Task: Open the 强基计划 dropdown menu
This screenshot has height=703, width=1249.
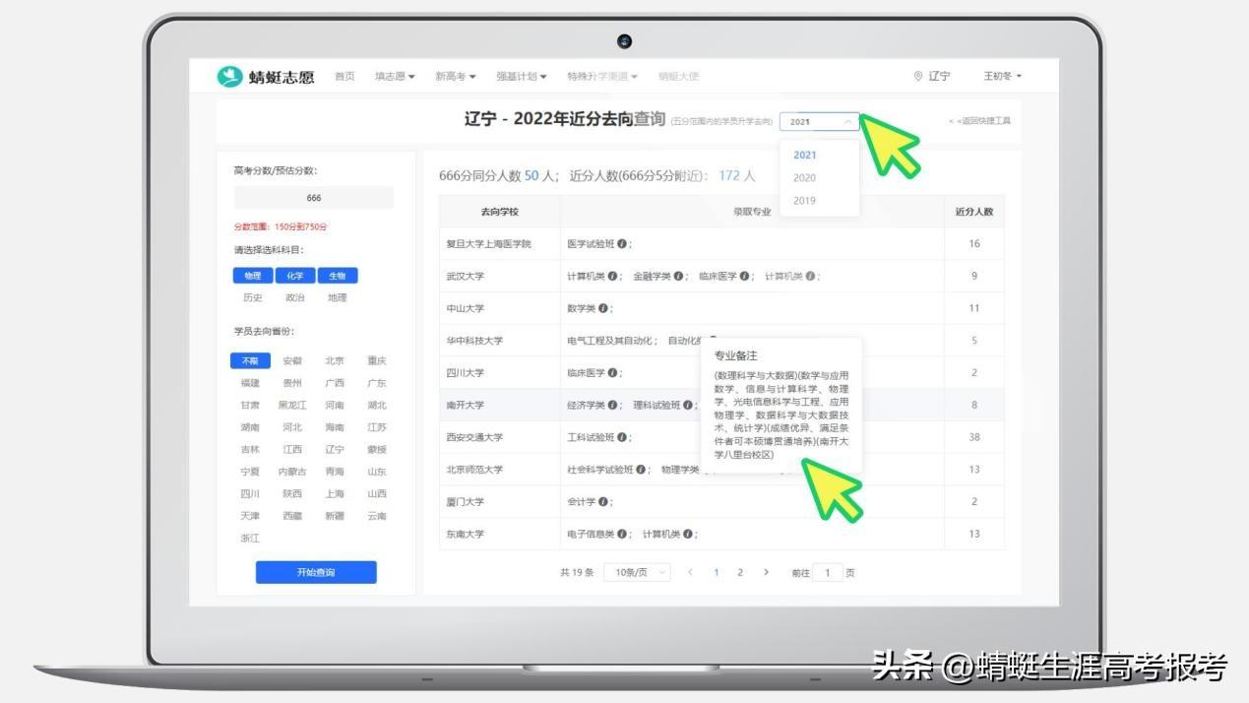Action: point(522,77)
